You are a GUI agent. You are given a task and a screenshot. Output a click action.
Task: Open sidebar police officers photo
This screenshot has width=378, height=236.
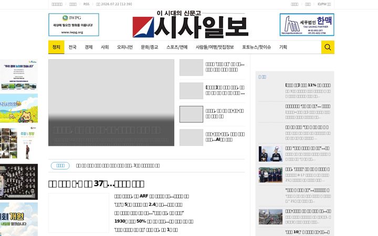pyautogui.click(x=270, y=154)
